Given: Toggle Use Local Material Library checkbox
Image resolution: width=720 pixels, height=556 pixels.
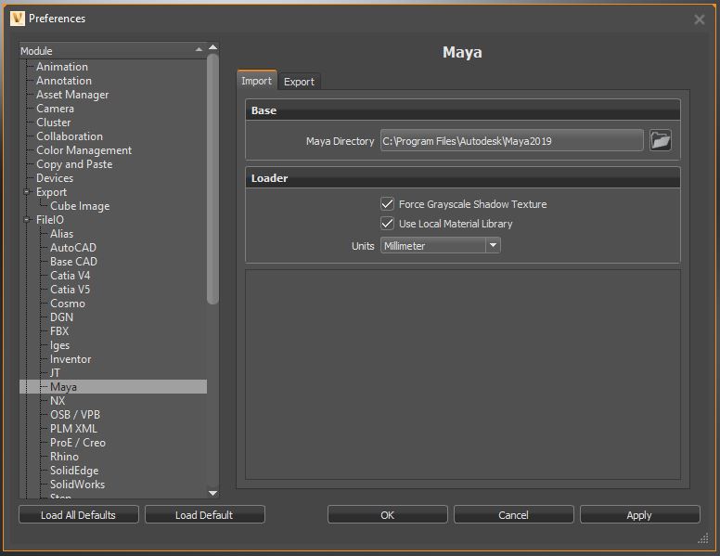Looking at the screenshot, I should point(387,224).
